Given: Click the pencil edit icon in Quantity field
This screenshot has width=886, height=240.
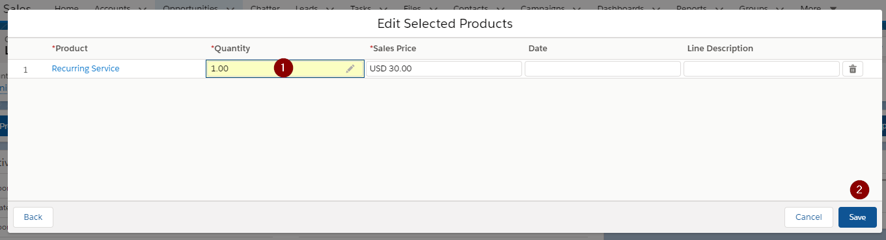Looking at the screenshot, I should coord(350,69).
